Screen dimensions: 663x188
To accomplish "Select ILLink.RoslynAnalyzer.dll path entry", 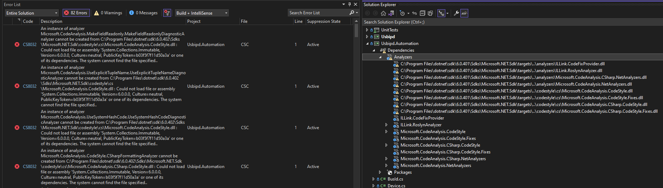I will [501, 71].
